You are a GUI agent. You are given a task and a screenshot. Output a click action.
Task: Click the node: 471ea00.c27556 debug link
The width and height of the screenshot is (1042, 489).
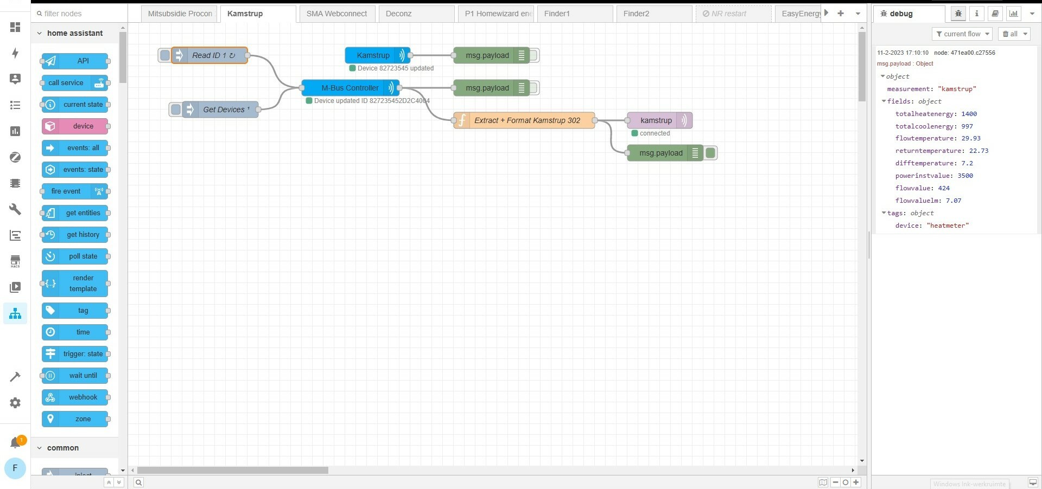pos(964,53)
